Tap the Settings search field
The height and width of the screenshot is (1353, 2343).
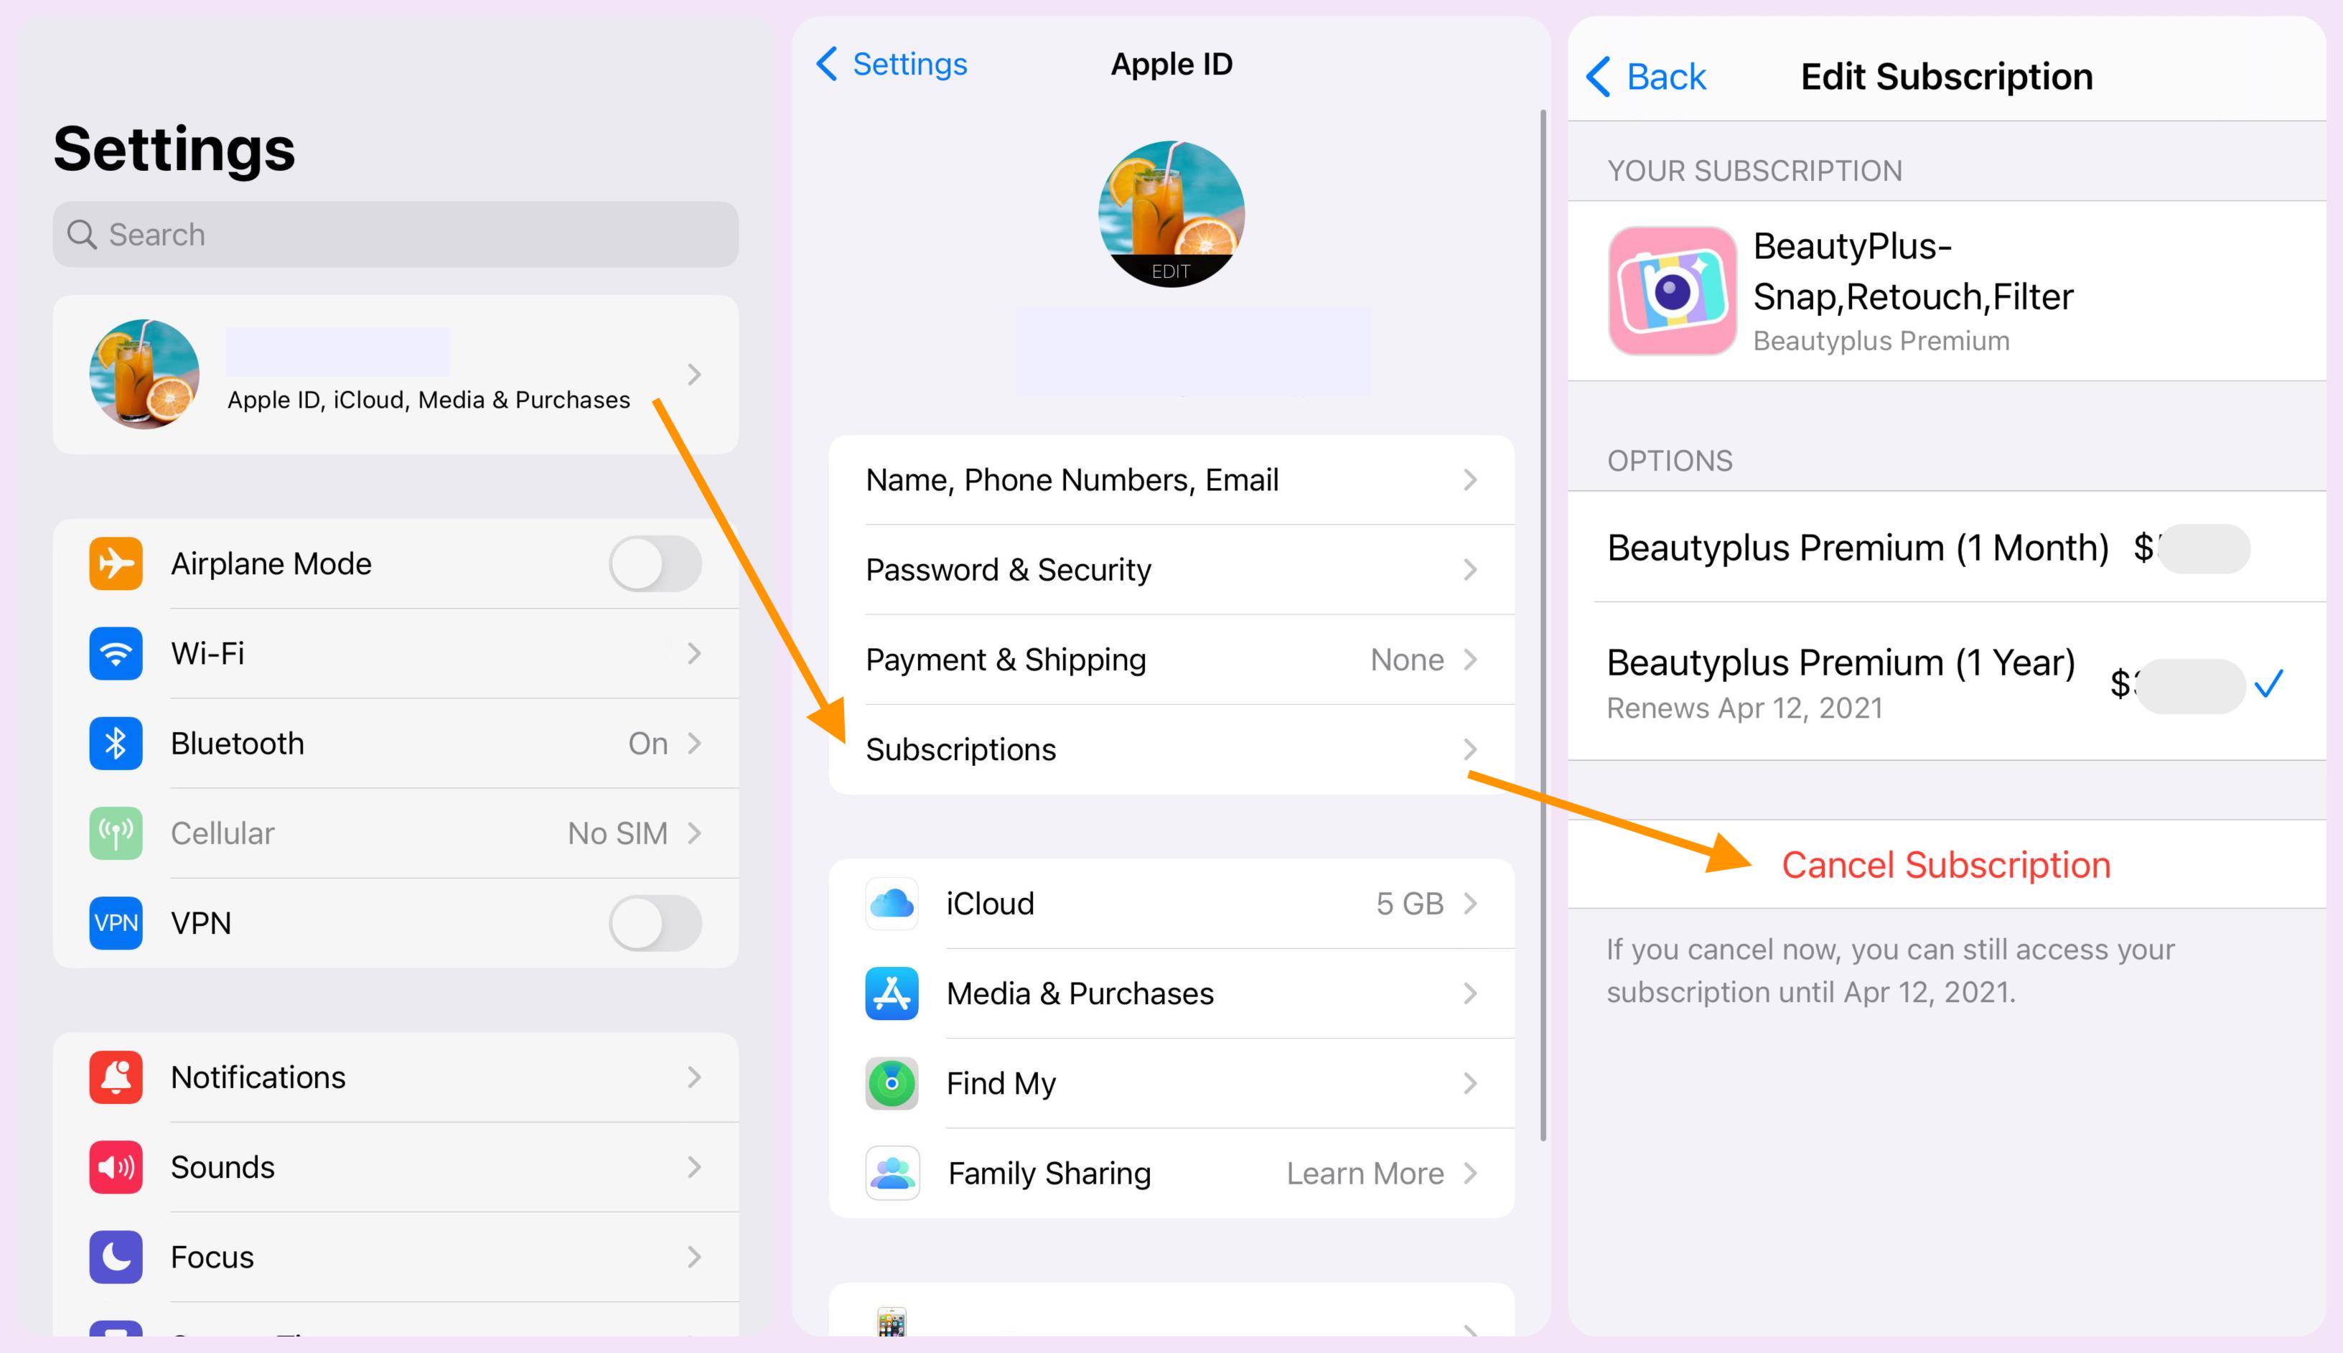[395, 233]
